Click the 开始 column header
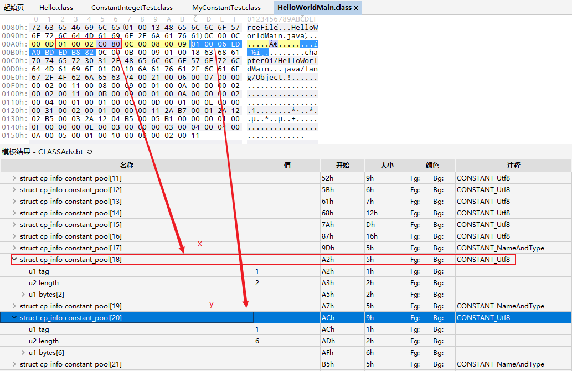The width and height of the screenshot is (572, 371). (342, 165)
